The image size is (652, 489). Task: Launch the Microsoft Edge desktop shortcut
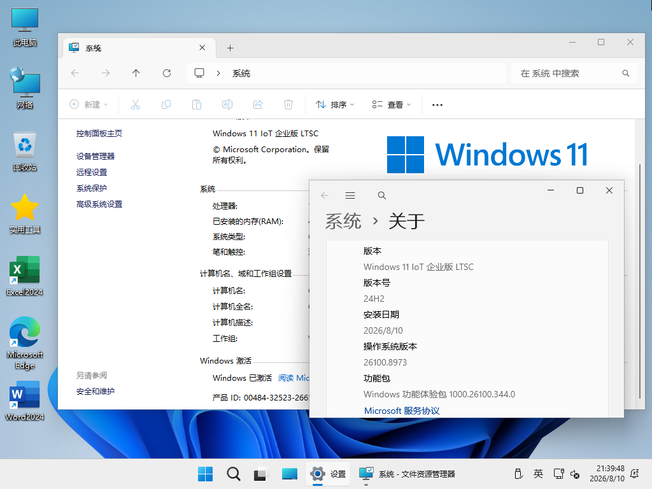[x=25, y=343]
